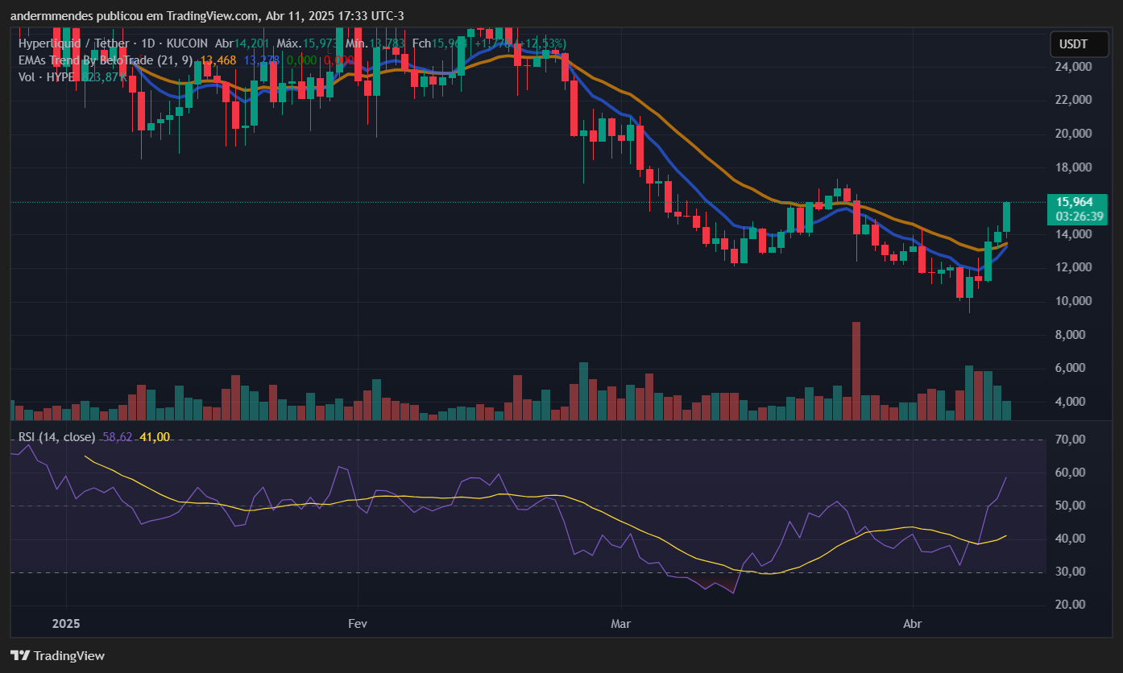
Task: Open the USDT currency selector
Action: point(1072,43)
